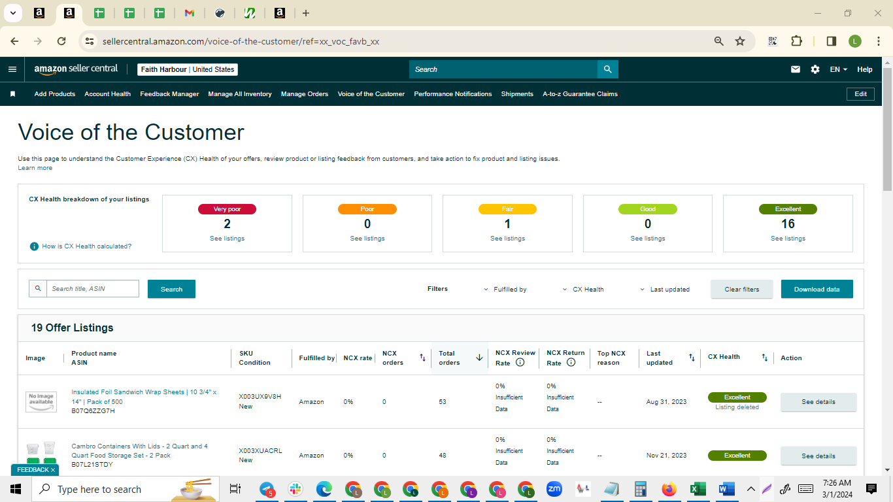
Task: Click the Clear filters button
Action: [742, 289]
